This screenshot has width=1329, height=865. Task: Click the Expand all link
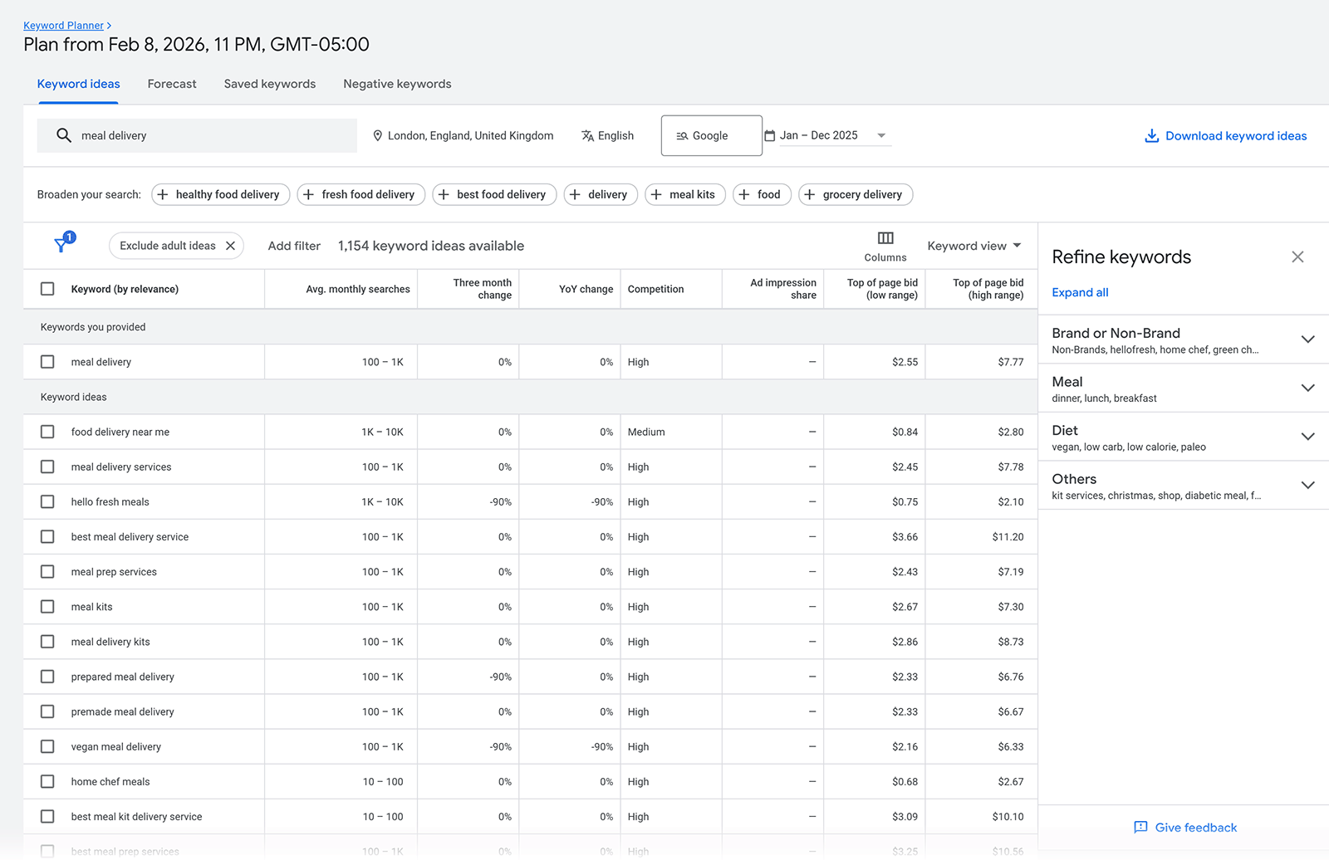tap(1080, 292)
